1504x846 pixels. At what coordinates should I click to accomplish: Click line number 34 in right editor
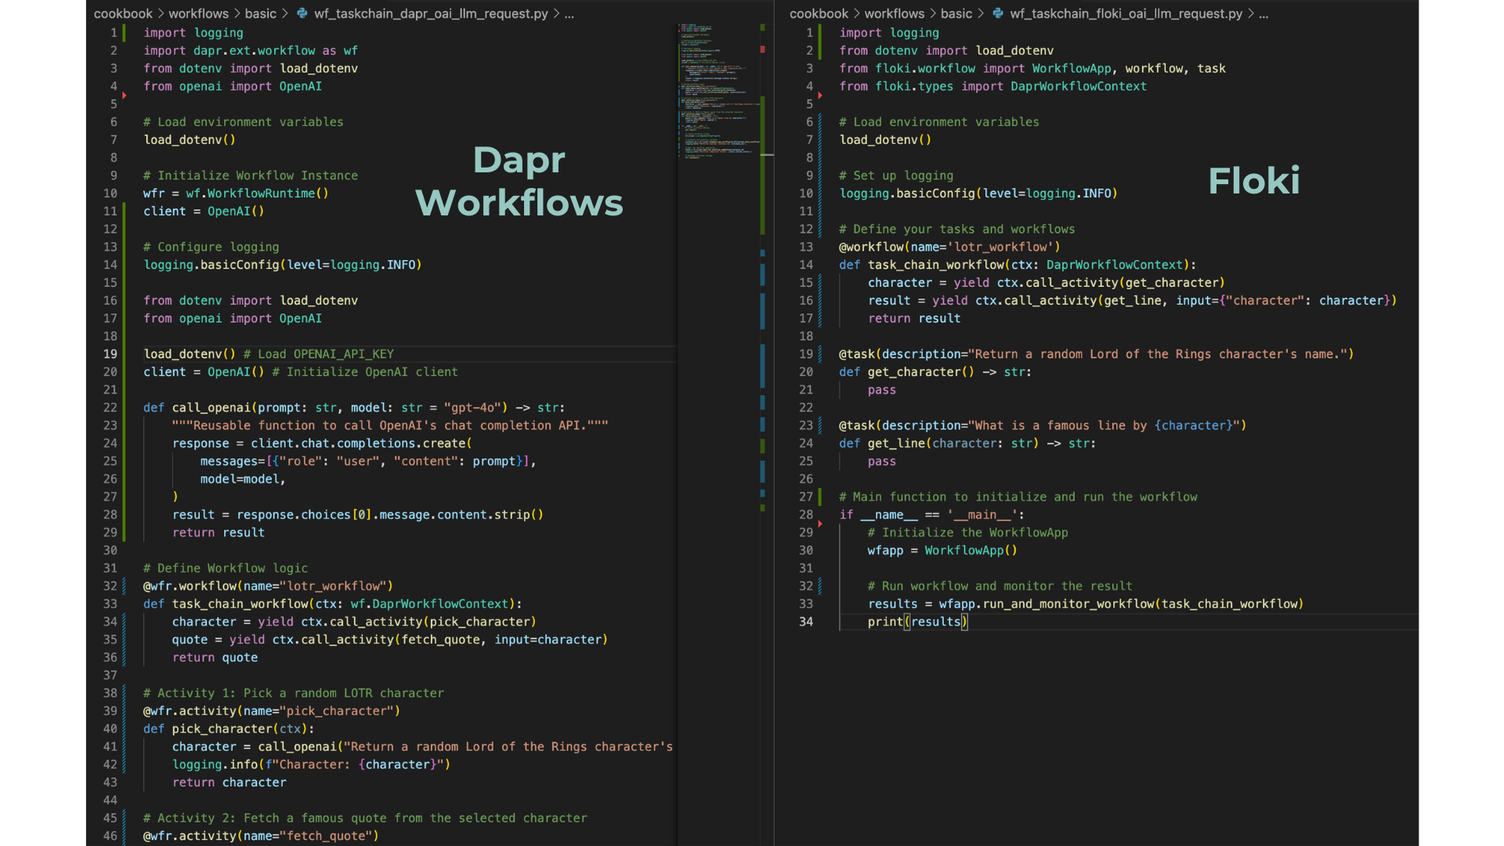(x=805, y=622)
